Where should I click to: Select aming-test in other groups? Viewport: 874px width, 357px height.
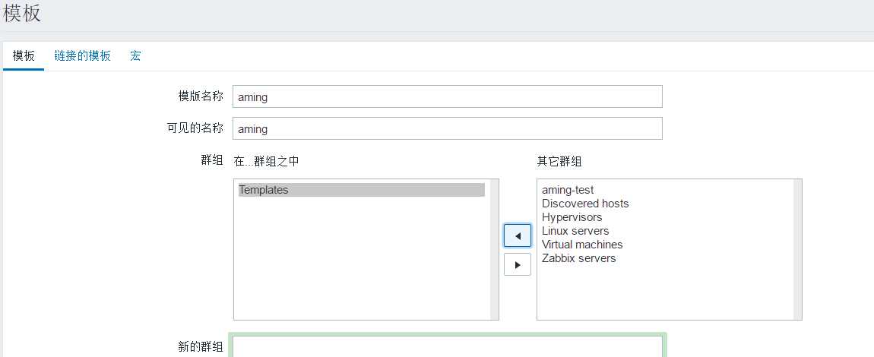568,190
